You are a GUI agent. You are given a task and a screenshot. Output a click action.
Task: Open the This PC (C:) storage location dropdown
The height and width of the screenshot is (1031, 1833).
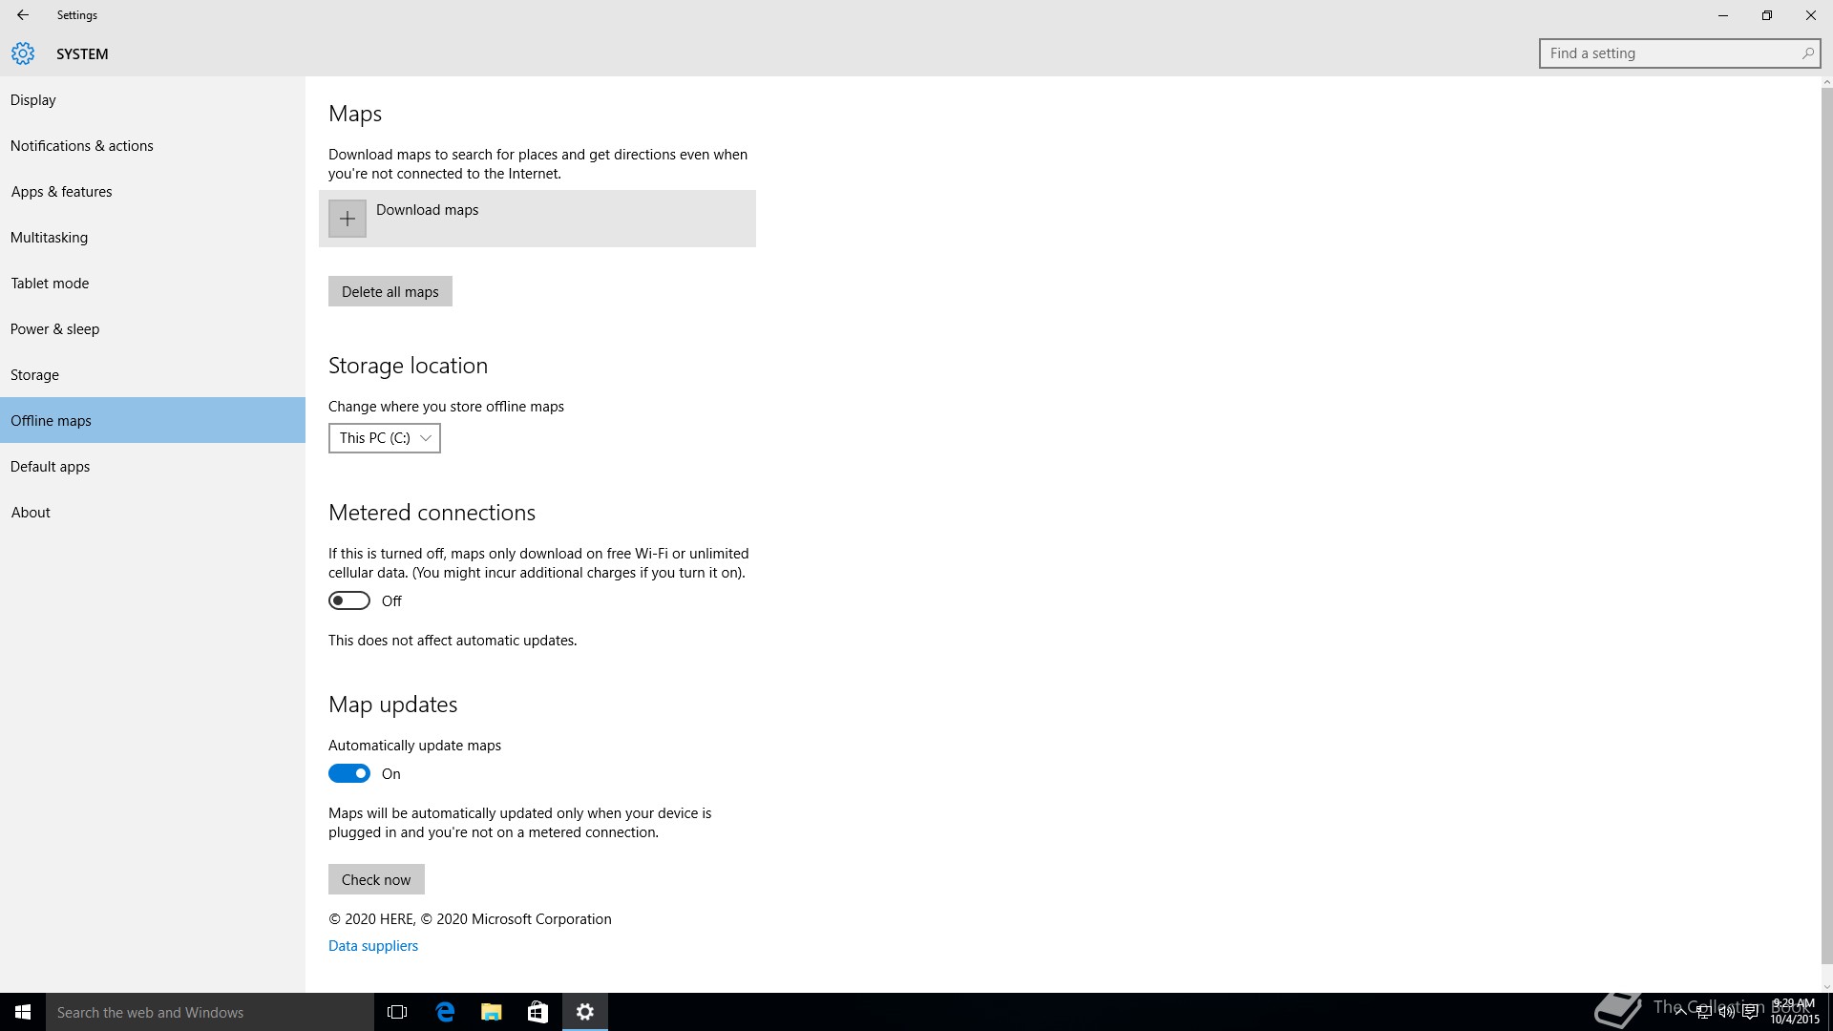385,438
